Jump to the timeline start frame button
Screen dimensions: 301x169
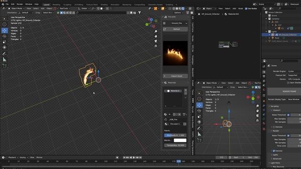(x=124, y=158)
